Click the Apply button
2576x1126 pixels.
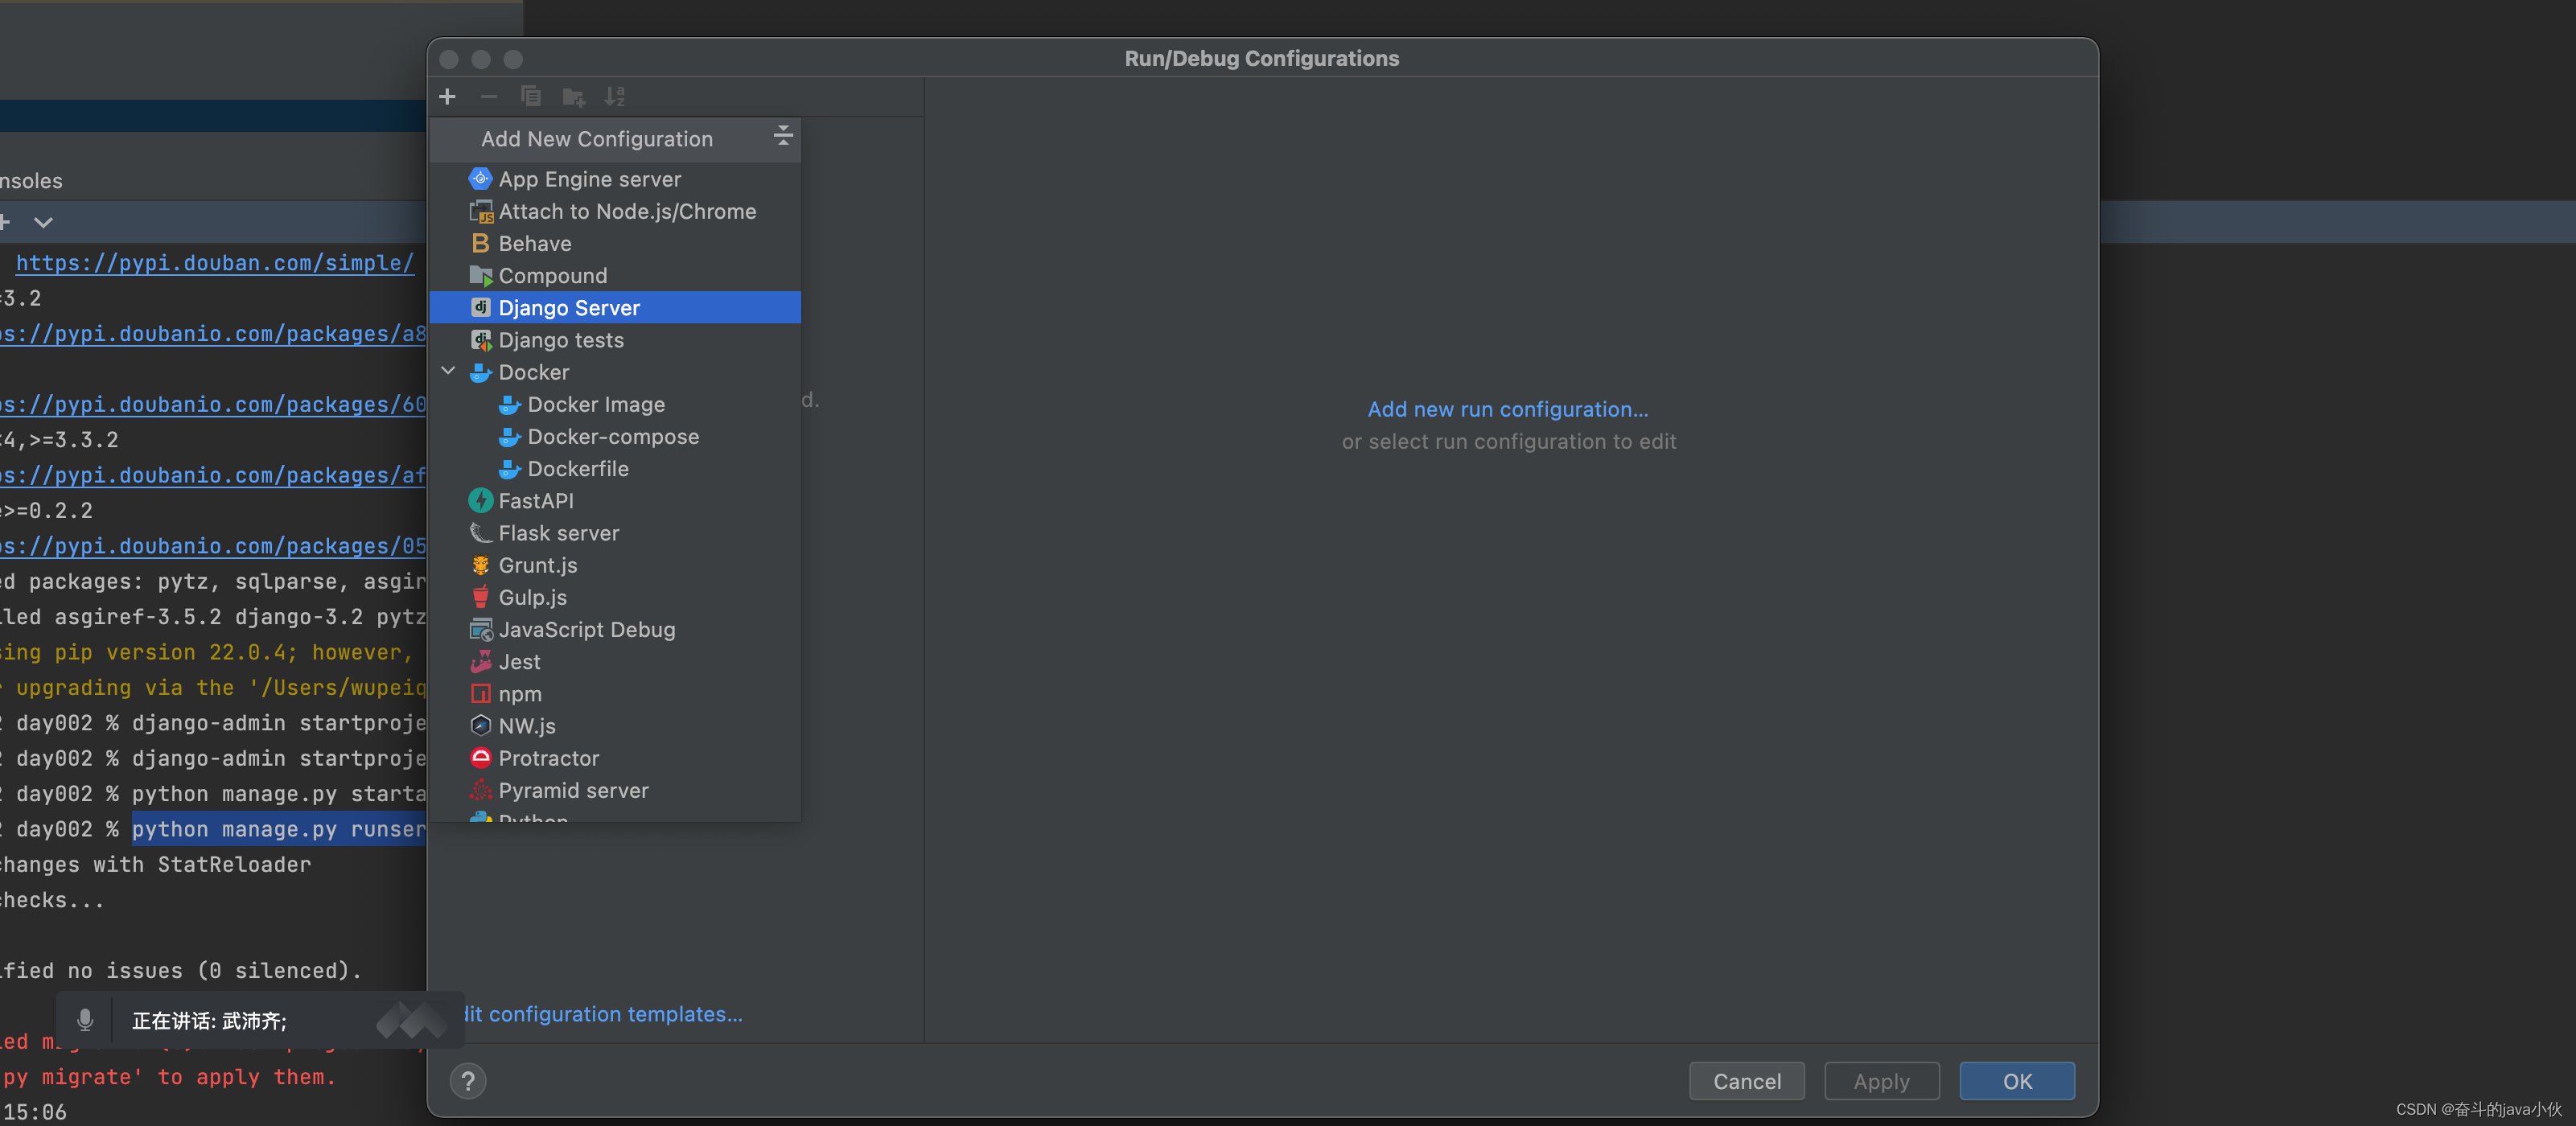1881,1081
